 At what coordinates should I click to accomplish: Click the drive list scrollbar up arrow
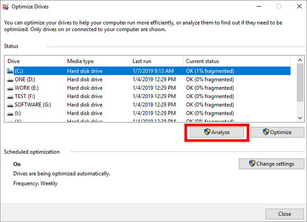300,60
